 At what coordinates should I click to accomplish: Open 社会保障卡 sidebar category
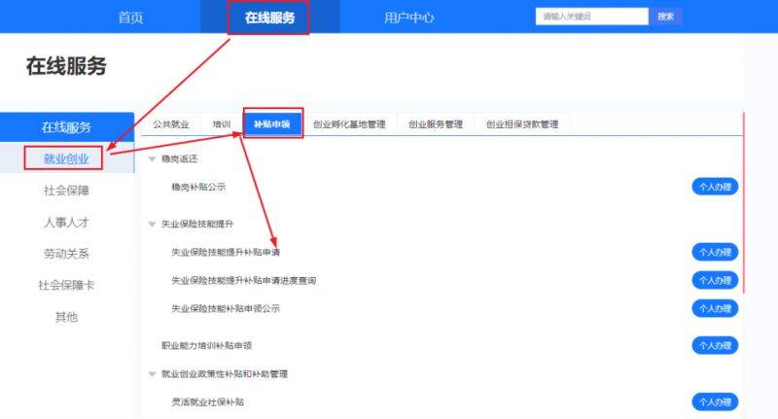pos(66,286)
